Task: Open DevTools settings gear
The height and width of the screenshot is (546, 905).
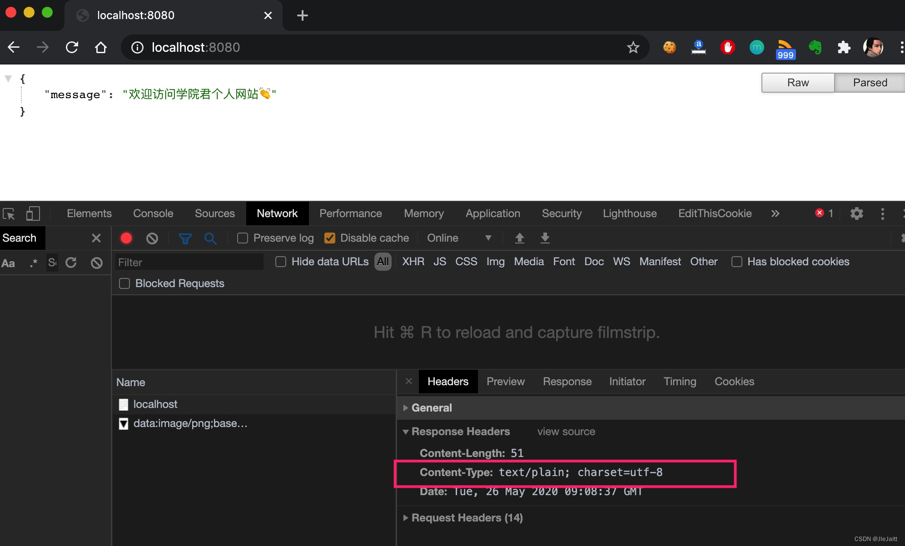Action: 857,213
